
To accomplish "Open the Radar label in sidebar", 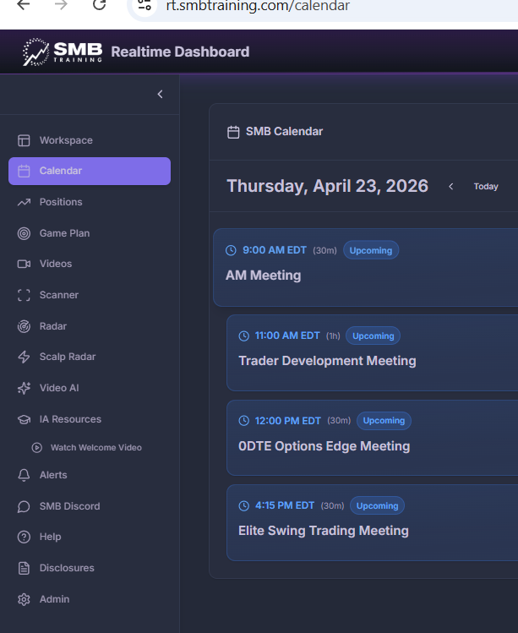I will click(x=53, y=326).
